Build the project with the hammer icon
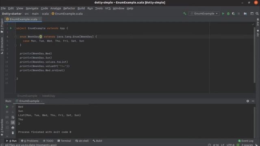The width and height of the screenshot is (260, 146). tap(184, 13)
